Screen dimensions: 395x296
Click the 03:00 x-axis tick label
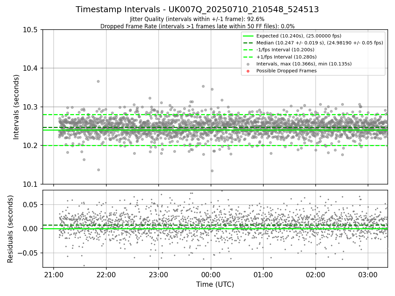(368, 275)
